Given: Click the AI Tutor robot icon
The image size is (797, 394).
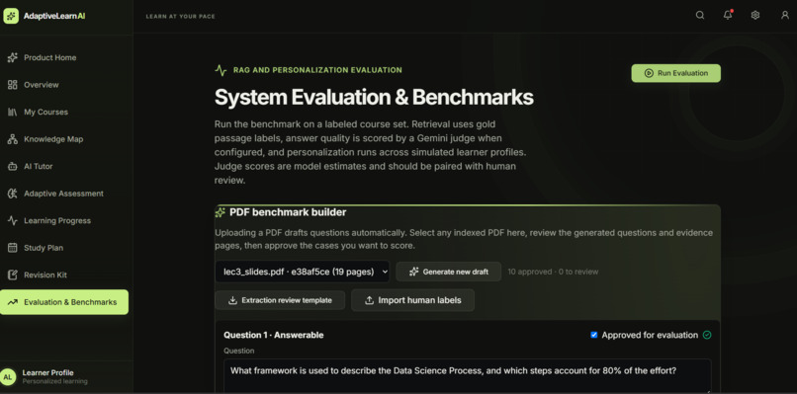Looking at the screenshot, I should 12,166.
